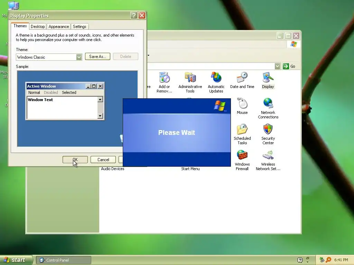Click Cancel in Display Properties

(x=103, y=159)
